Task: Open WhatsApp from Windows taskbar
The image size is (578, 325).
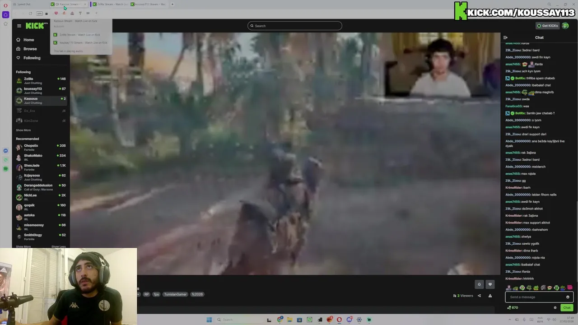Action: [x=309, y=320]
